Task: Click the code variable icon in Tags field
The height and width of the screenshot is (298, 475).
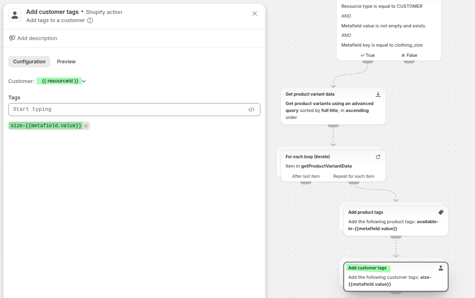Action: (251, 110)
